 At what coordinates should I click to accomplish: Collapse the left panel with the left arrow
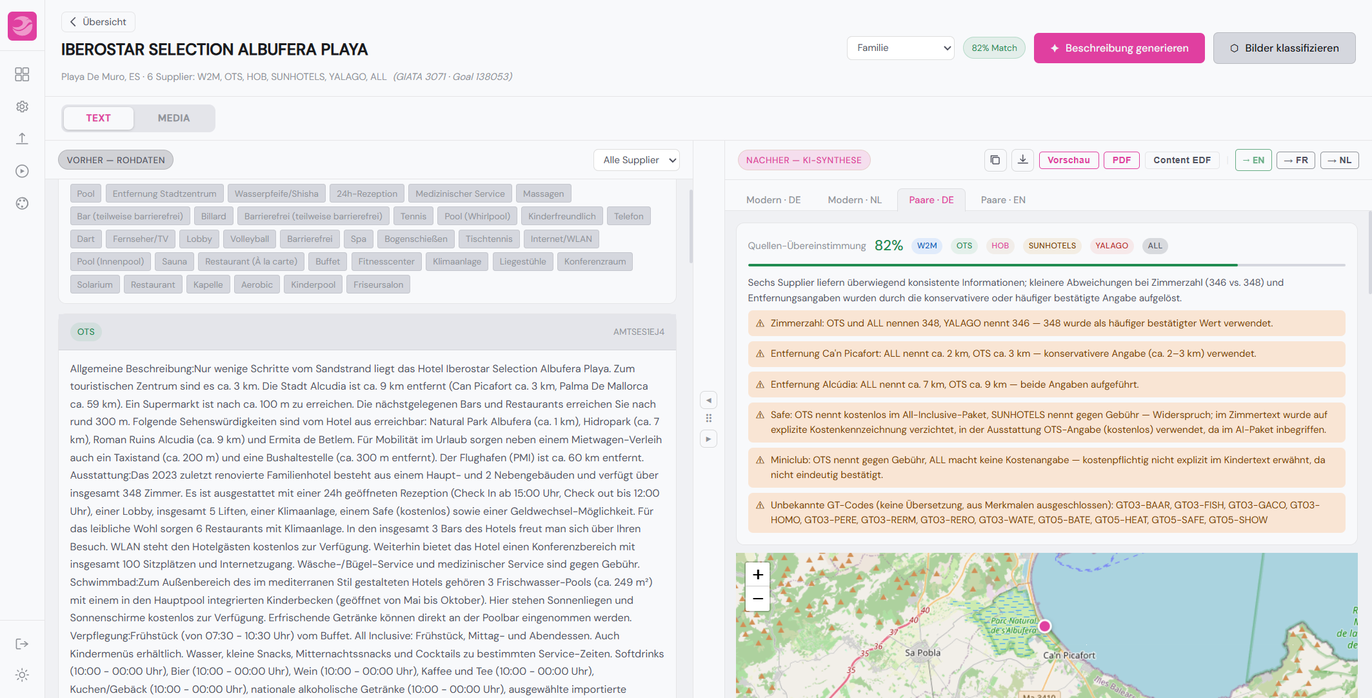coord(708,400)
